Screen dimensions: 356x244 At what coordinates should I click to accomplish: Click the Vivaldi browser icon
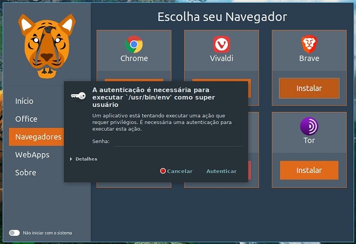(x=221, y=44)
